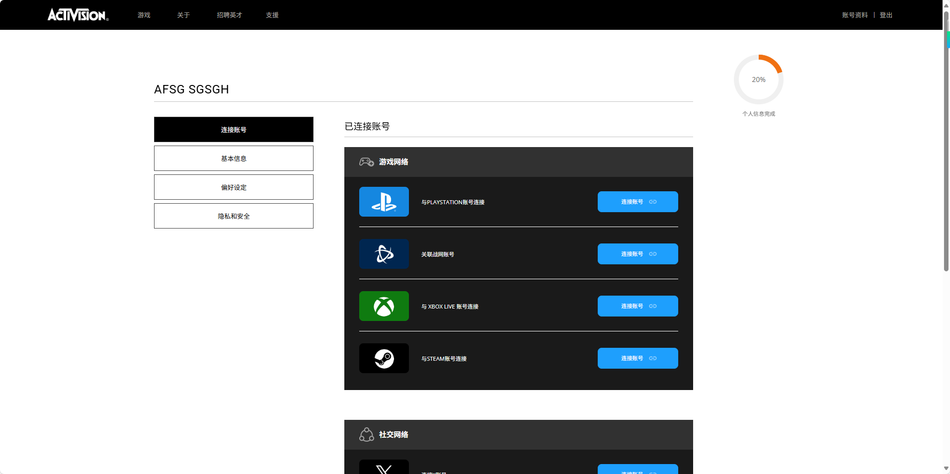Click the social network icon beside 社交网络

(367, 435)
